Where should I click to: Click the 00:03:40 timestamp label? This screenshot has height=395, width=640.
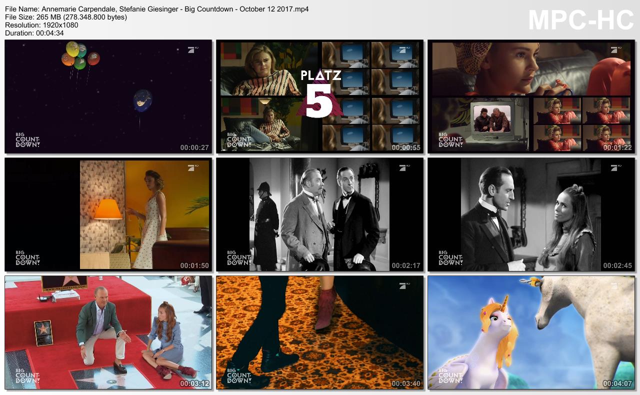[406, 383]
